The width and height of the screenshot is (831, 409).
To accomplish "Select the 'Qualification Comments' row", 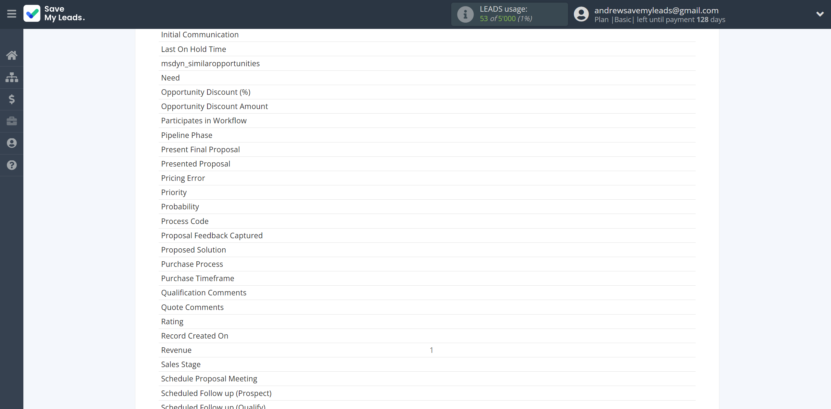I will click(x=427, y=292).
